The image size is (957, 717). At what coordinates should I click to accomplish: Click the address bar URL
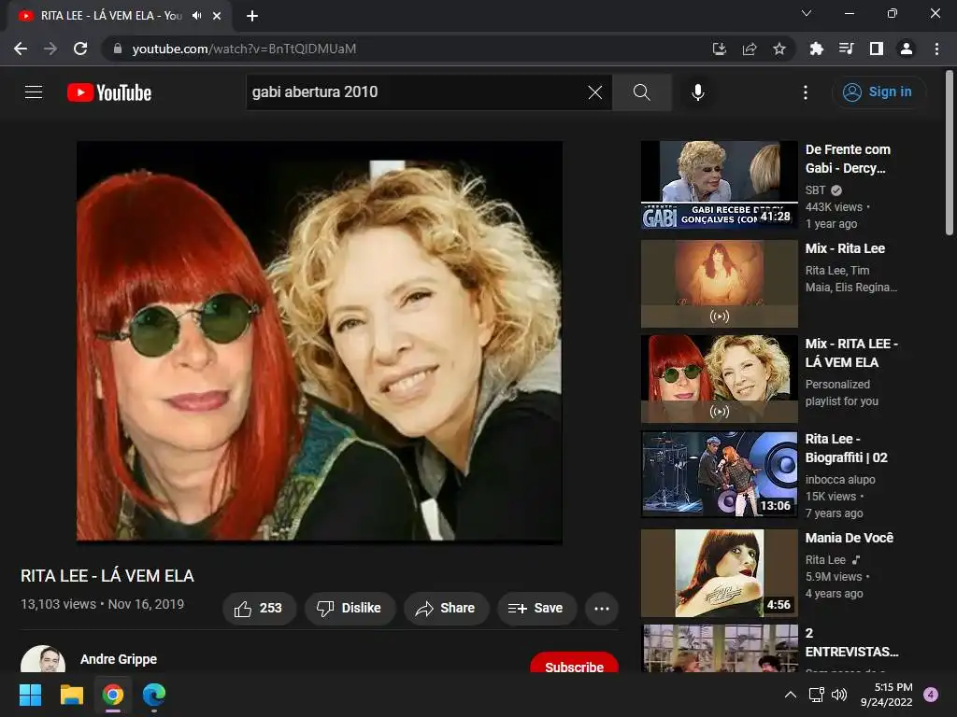tap(244, 49)
